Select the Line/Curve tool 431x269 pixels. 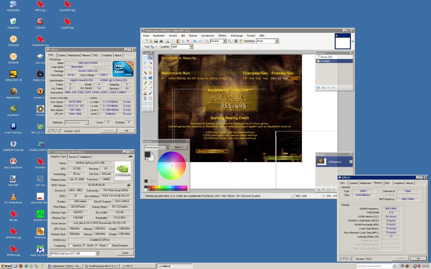[150, 98]
